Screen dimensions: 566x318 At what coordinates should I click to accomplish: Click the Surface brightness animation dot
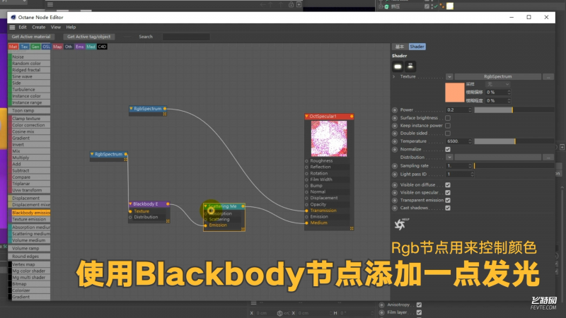coord(395,118)
